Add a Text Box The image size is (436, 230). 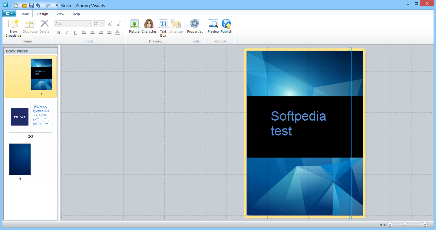163,28
